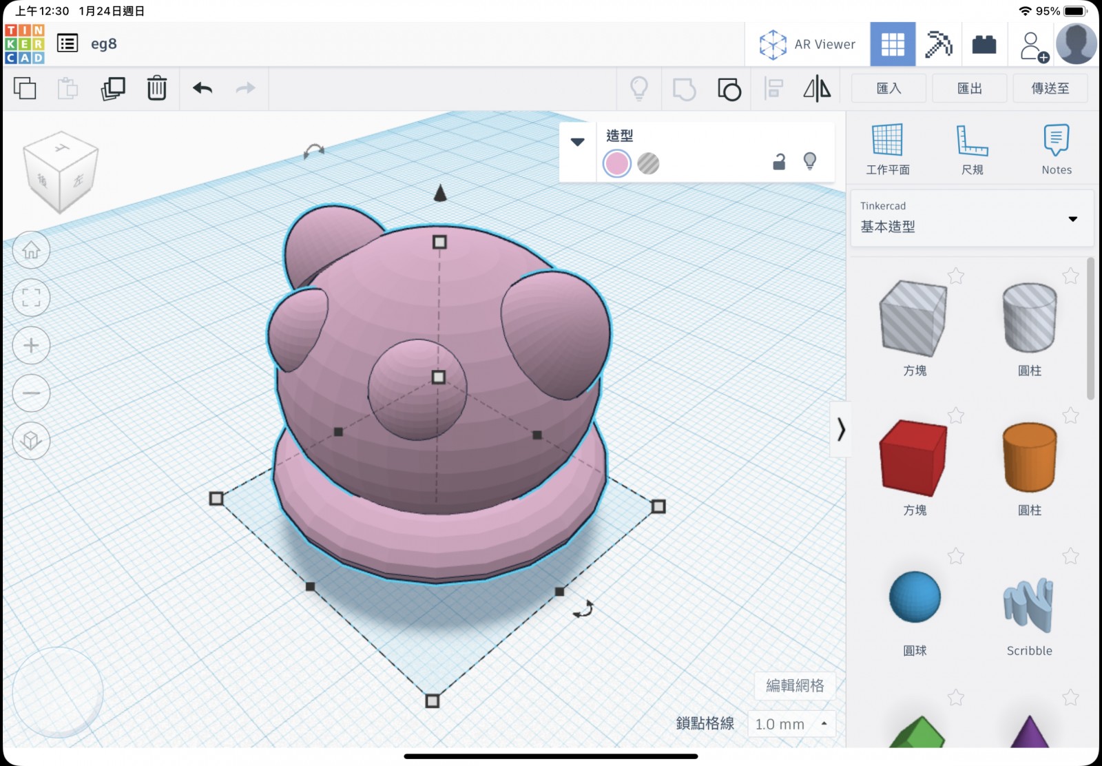The image size is (1102, 766).
Task: Open the Tinkercad logo home
Action: point(25,44)
